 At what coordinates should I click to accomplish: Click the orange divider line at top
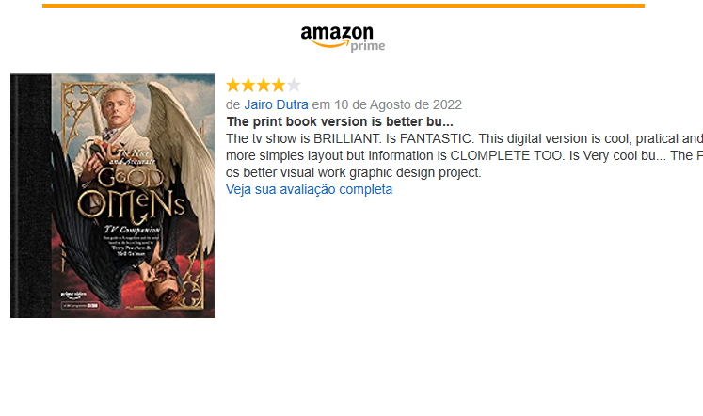click(x=344, y=6)
